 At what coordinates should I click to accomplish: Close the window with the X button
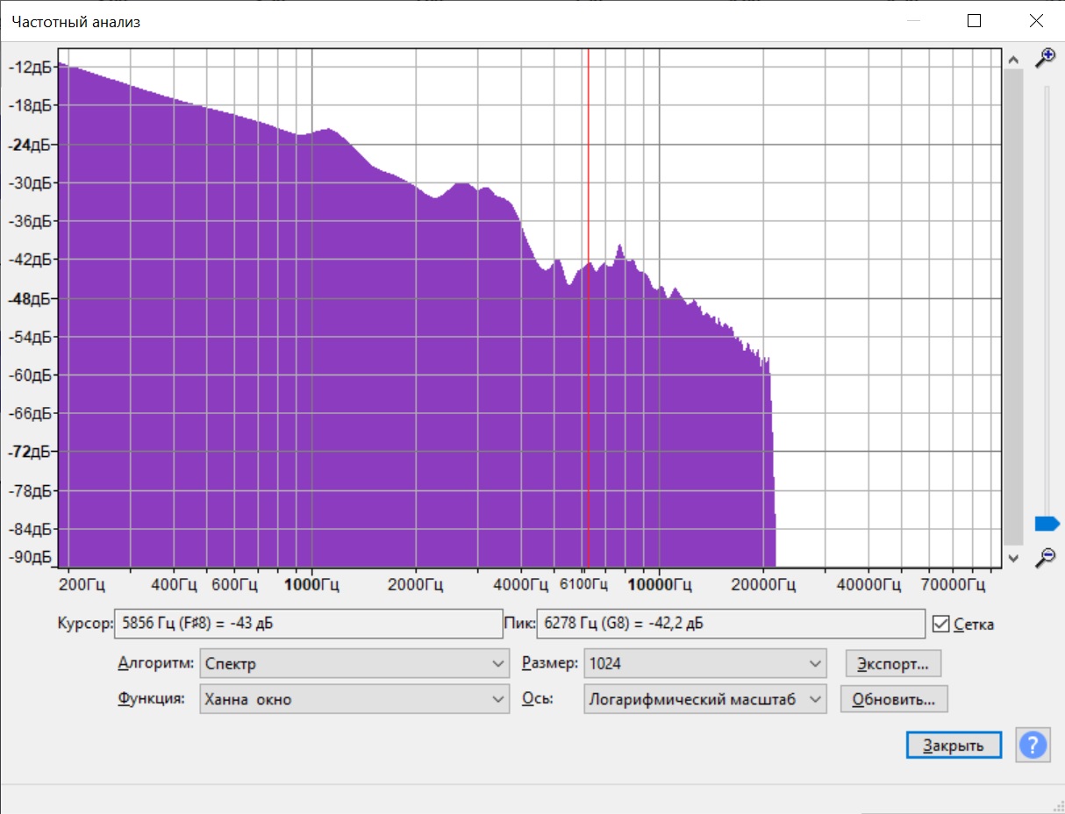pyautogui.click(x=1035, y=21)
